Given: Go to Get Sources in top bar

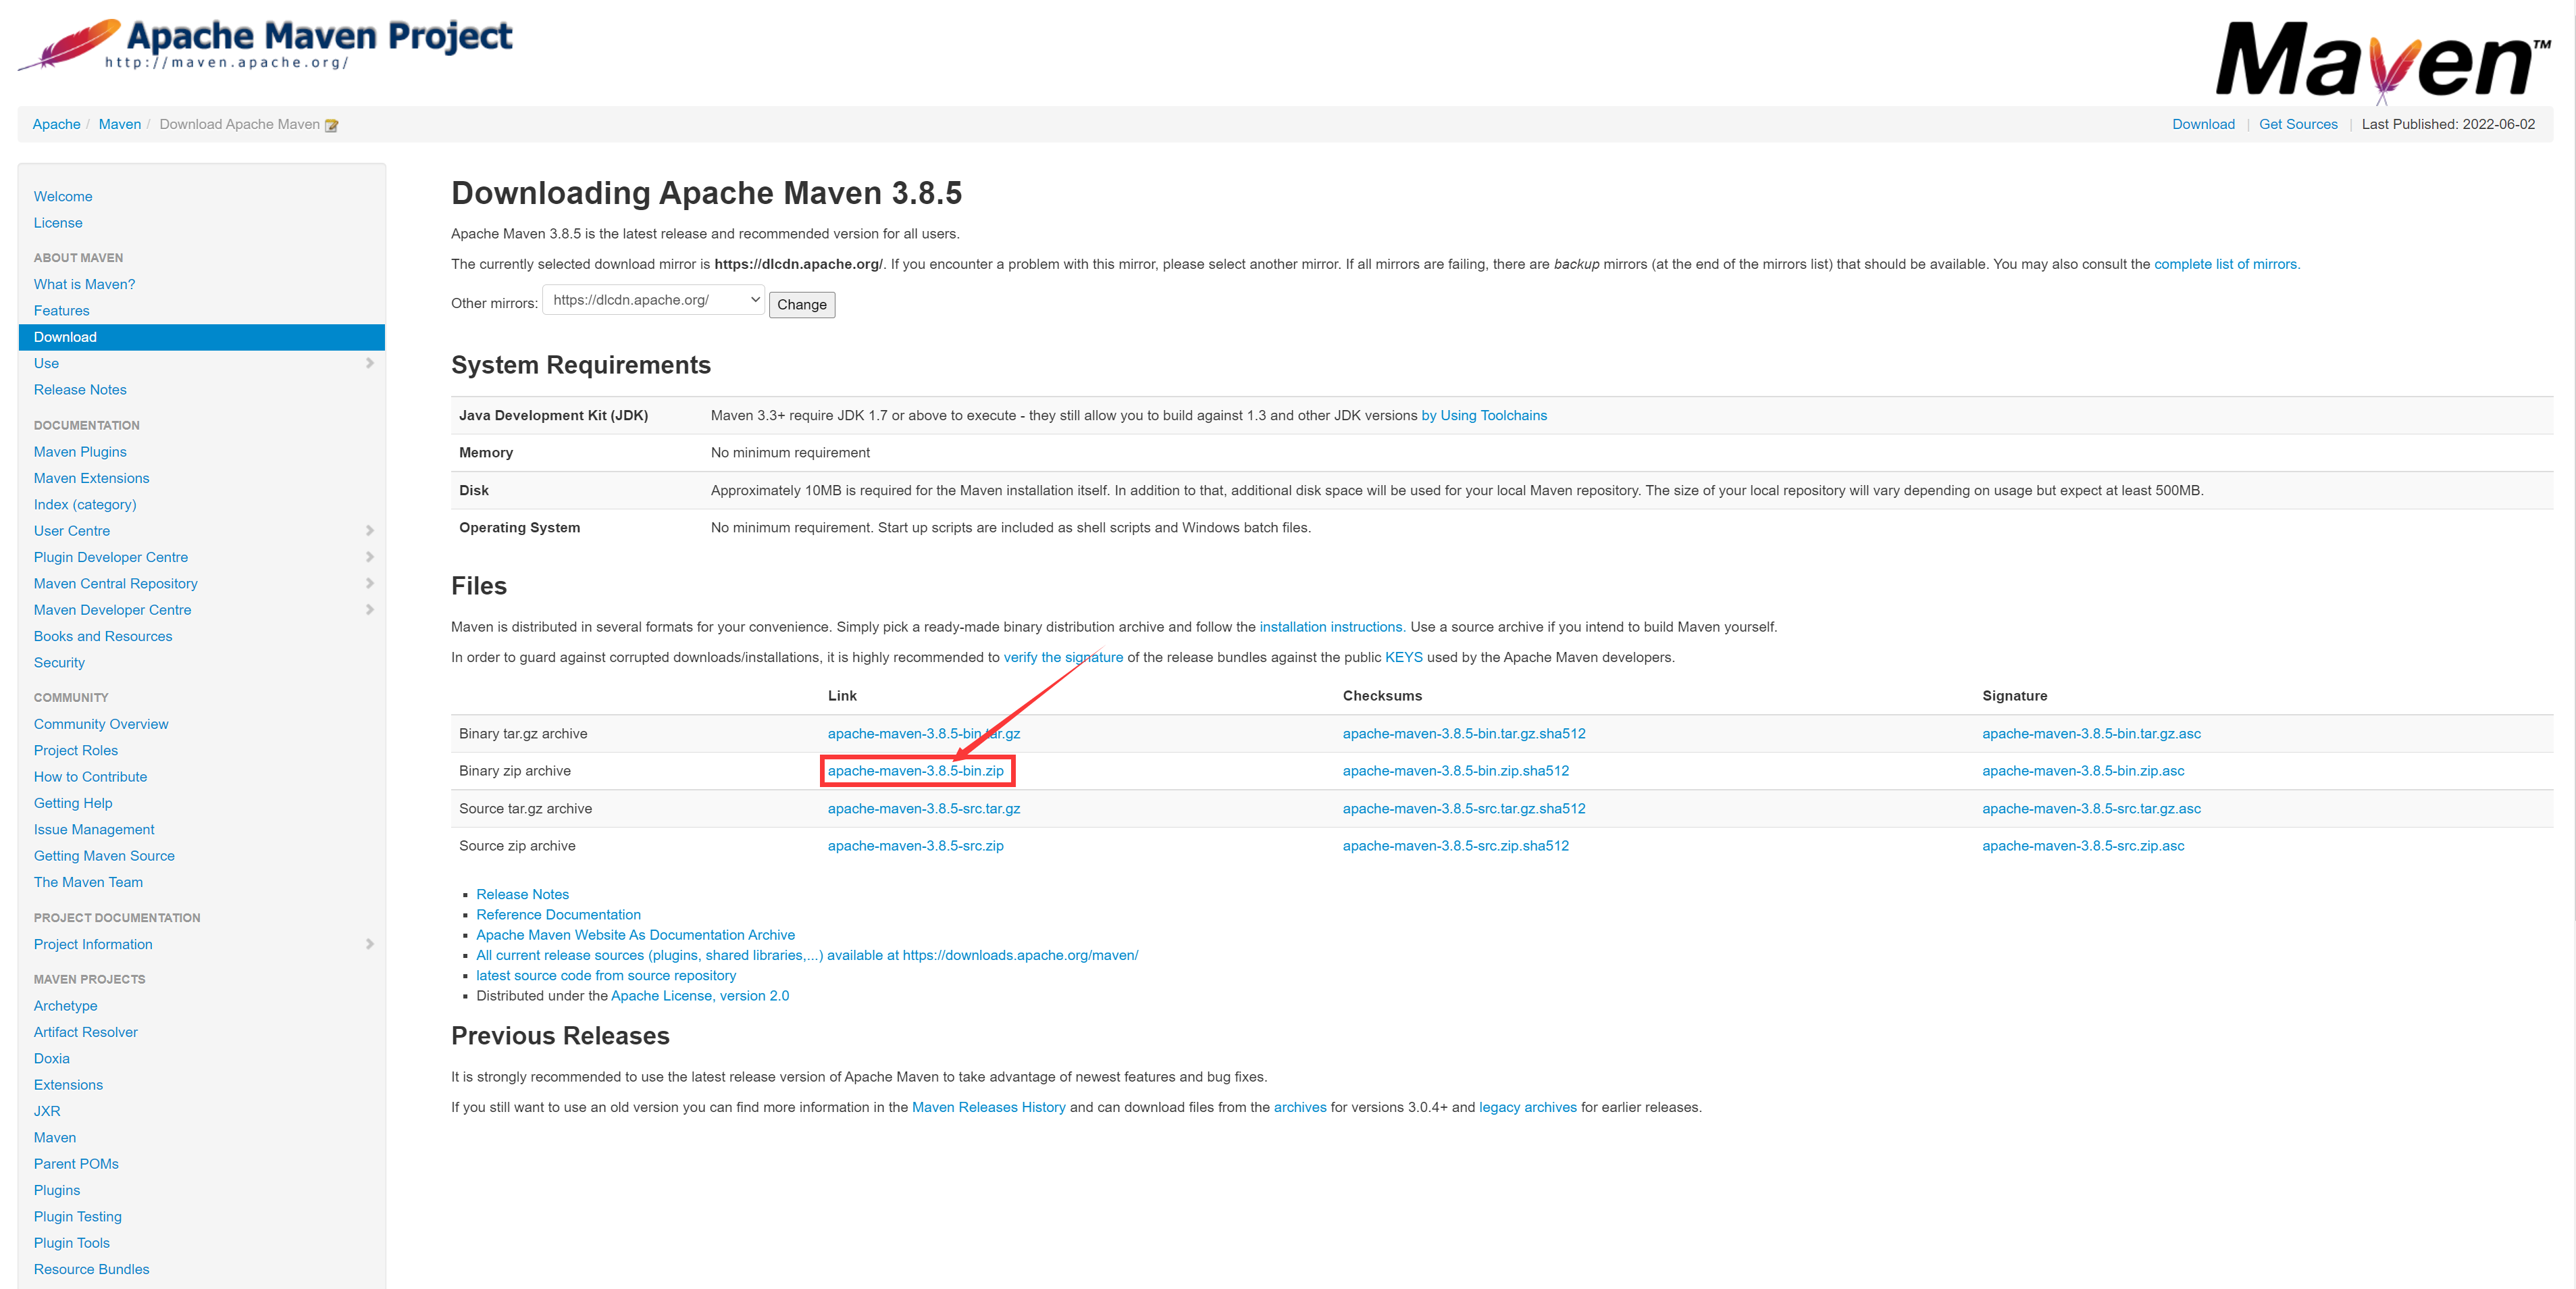Looking at the screenshot, I should pos(2297,125).
